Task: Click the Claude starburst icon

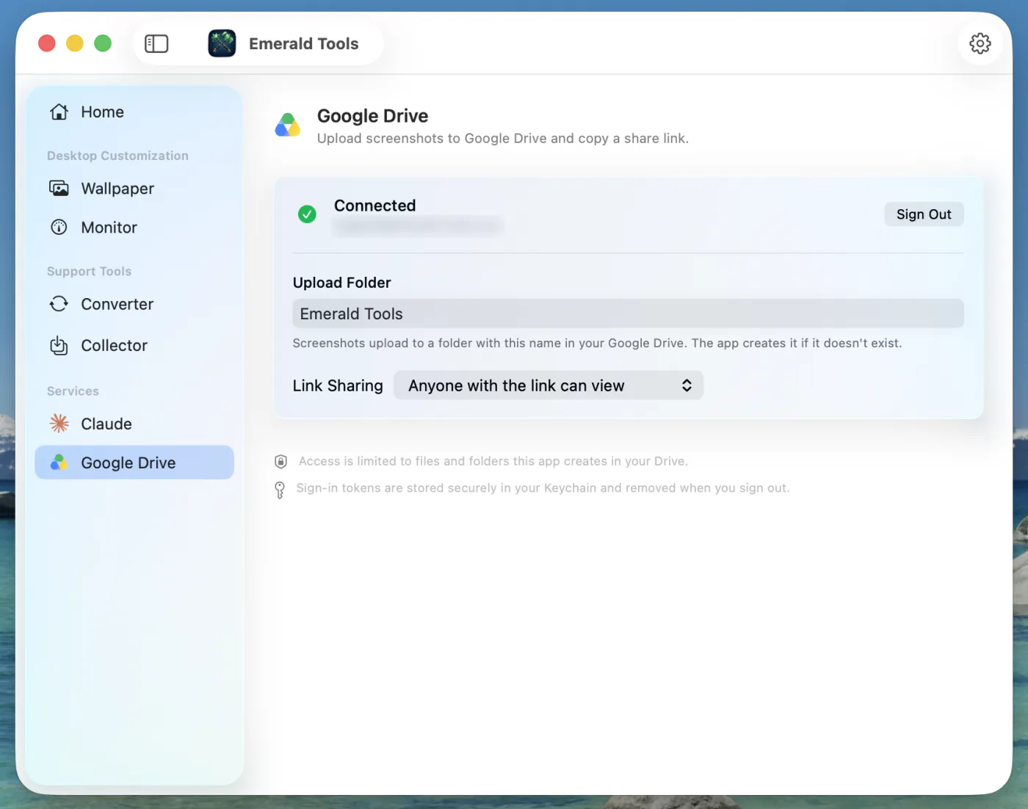Action: pyautogui.click(x=59, y=424)
